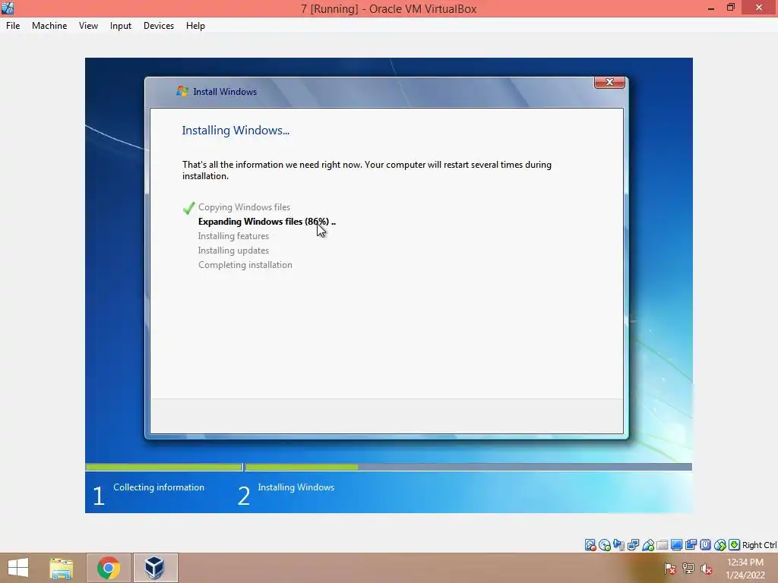Click the mouse integration status icon
This screenshot has width=778, height=583.
coord(720,545)
